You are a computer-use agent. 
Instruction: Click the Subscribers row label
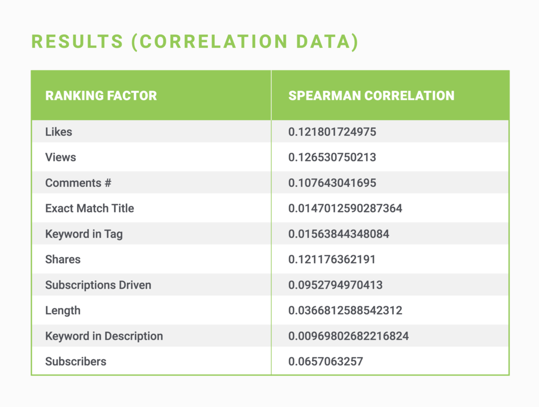click(75, 362)
